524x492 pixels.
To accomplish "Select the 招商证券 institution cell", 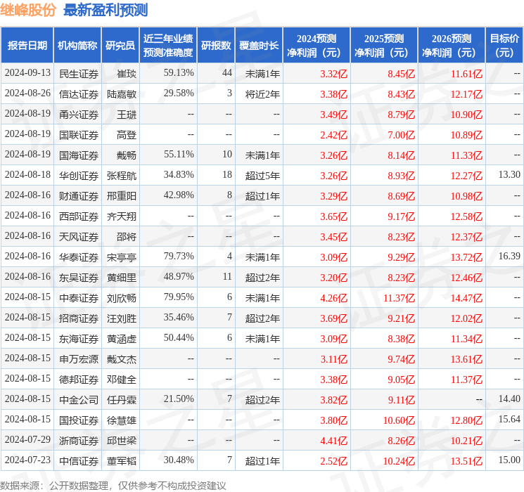I will (x=79, y=318).
